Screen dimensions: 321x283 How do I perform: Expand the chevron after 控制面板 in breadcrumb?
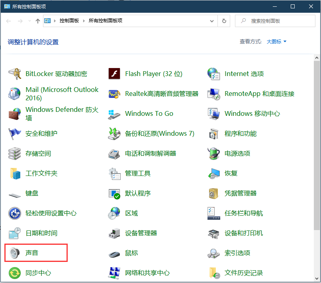(84, 21)
